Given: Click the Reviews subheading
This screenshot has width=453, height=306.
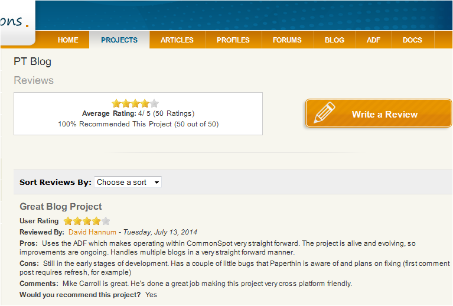Looking at the screenshot, I should [x=34, y=80].
